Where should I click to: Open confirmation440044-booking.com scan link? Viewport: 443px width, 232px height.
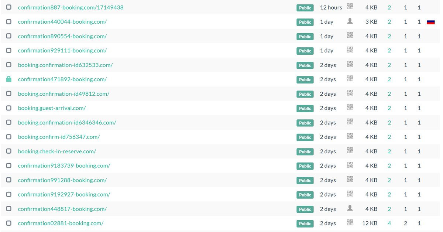tap(62, 22)
